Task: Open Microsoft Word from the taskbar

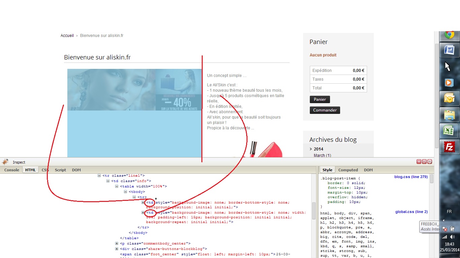Action: [x=450, y=50]
